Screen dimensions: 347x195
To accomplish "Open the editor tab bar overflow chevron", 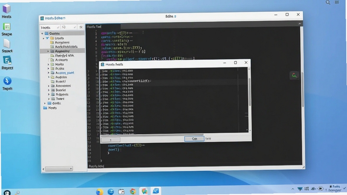I will click(300, 23).
